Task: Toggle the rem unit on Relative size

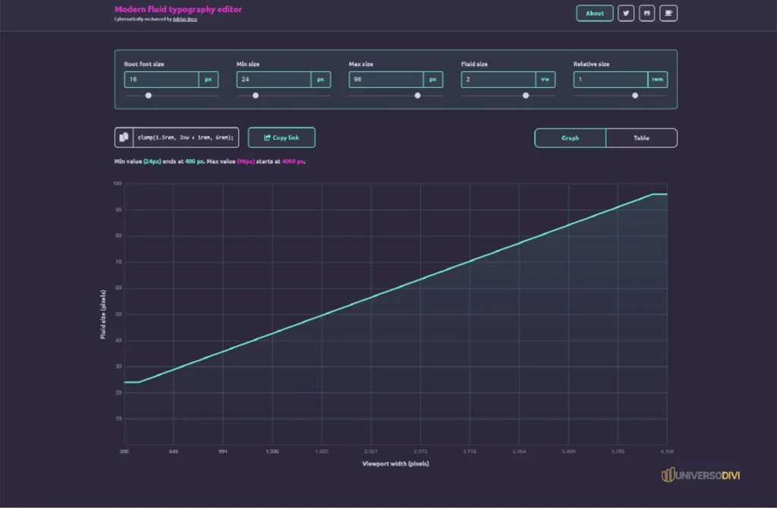Action: [658, 80]
